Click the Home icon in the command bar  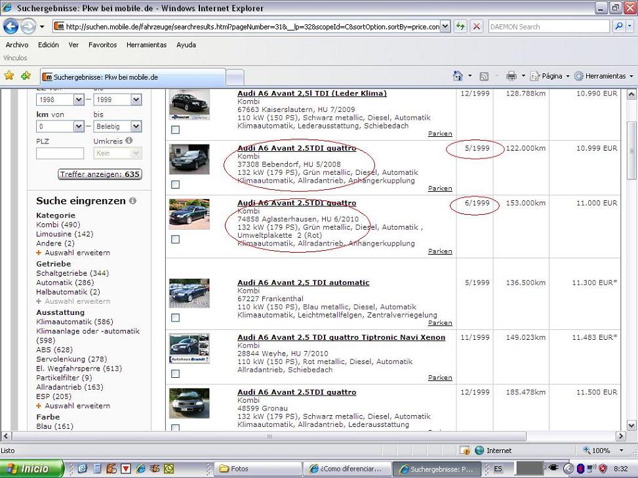coord(458,76)
